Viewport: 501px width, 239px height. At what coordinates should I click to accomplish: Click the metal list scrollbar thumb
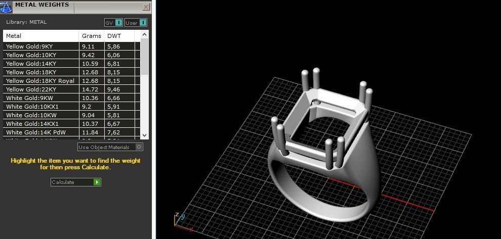coord(144,57)
